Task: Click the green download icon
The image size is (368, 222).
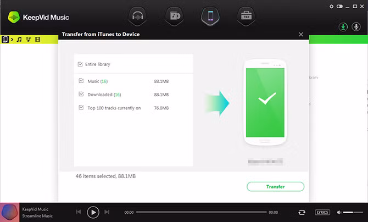Action: 343,26
